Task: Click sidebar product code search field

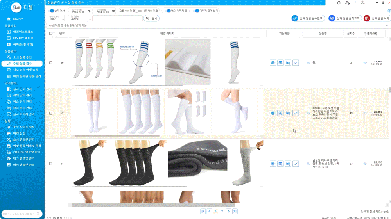Action: (x=22, y=214)
